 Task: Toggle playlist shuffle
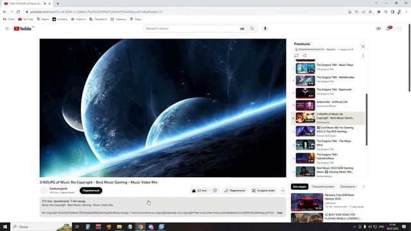coord(304,56)
